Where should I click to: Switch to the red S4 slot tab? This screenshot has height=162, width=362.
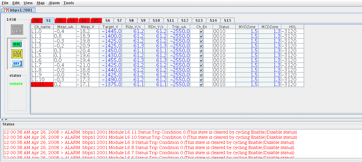(x=84, y=21)
